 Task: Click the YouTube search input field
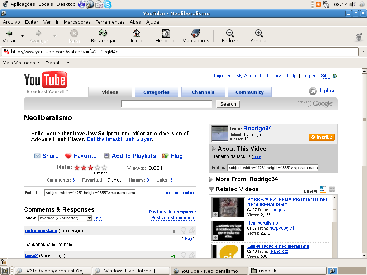(167, 104)
